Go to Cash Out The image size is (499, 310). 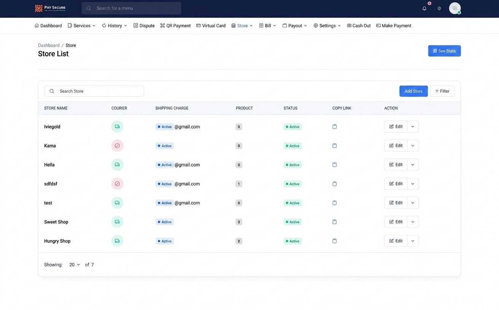click(x=359, y=25)
